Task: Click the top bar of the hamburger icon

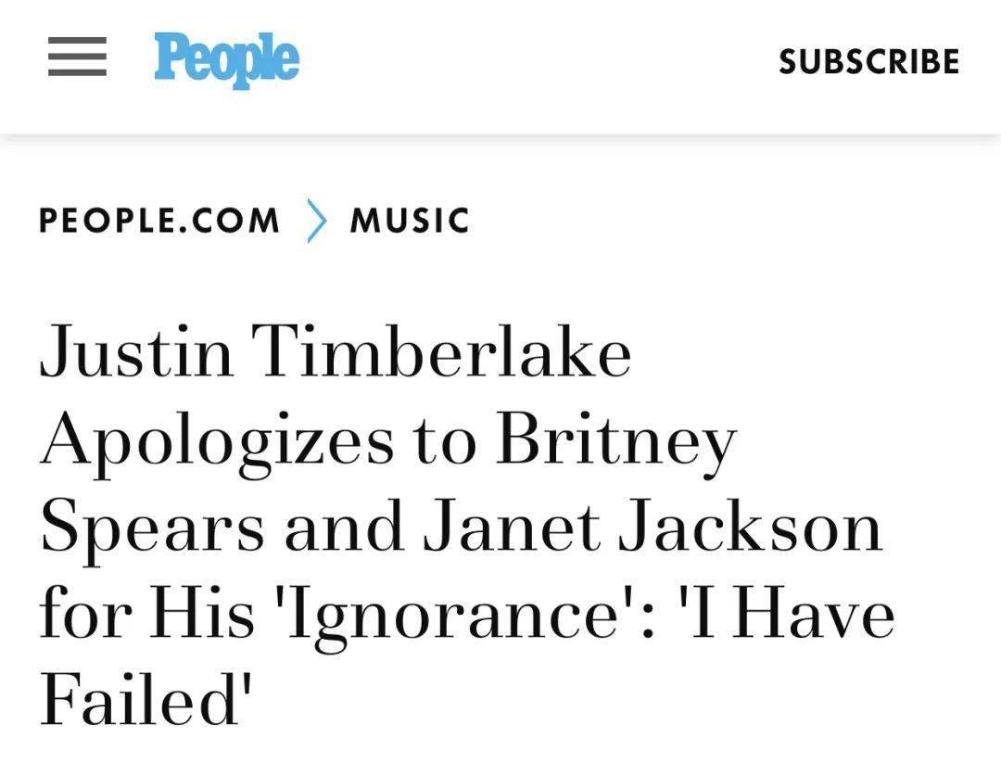Action: [x=77, y=40]
